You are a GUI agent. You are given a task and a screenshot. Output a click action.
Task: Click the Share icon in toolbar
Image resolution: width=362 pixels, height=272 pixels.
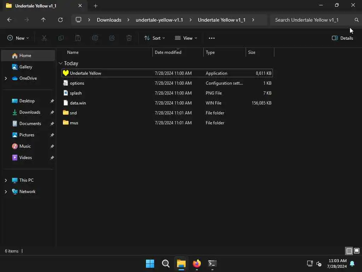tap(112, 38)
